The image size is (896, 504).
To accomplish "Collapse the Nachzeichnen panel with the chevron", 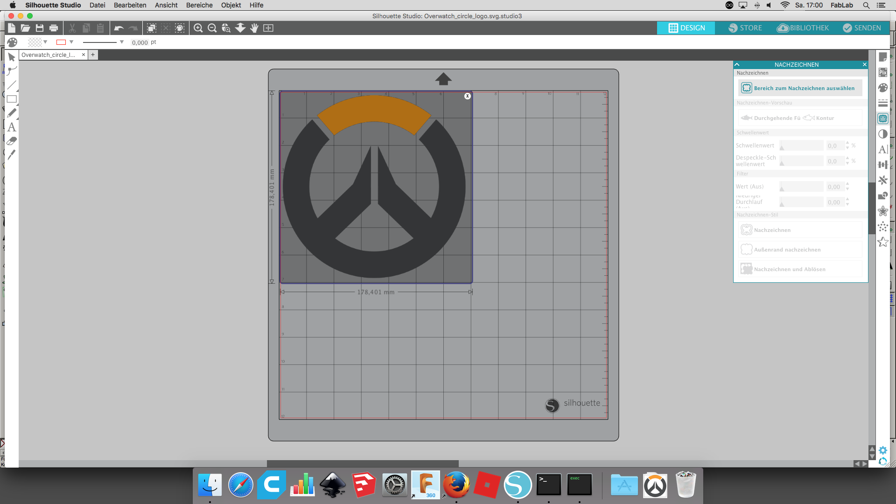I will [x=737, y=64].
